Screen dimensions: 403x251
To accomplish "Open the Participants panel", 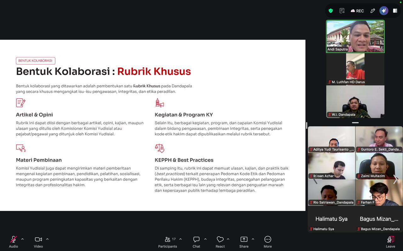I will coord(167,242).
